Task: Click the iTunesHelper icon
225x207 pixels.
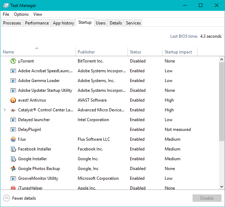Action: click(x=13, y=187)
